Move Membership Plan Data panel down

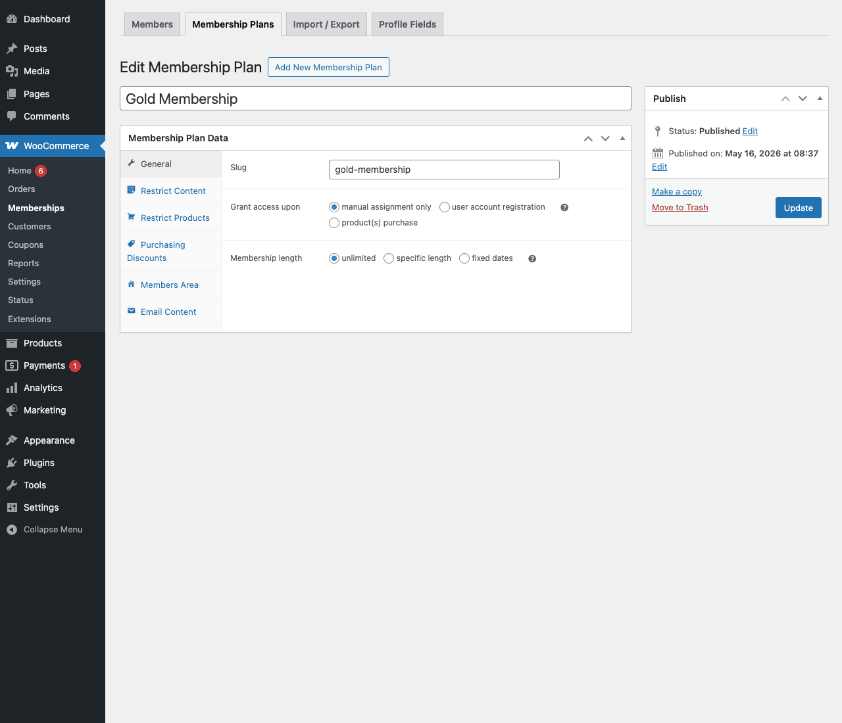(605, 138)
